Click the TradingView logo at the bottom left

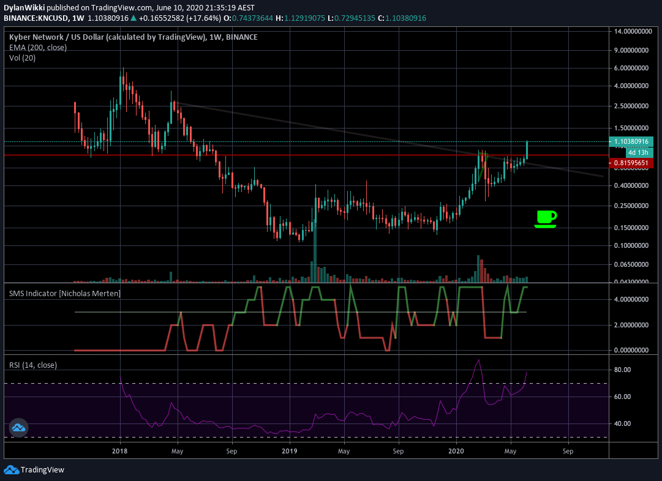pyautogui.click(x=34, y=469)
